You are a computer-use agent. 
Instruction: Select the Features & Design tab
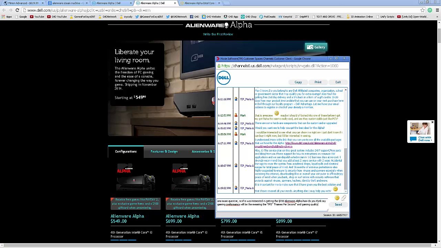pos(164,152)
